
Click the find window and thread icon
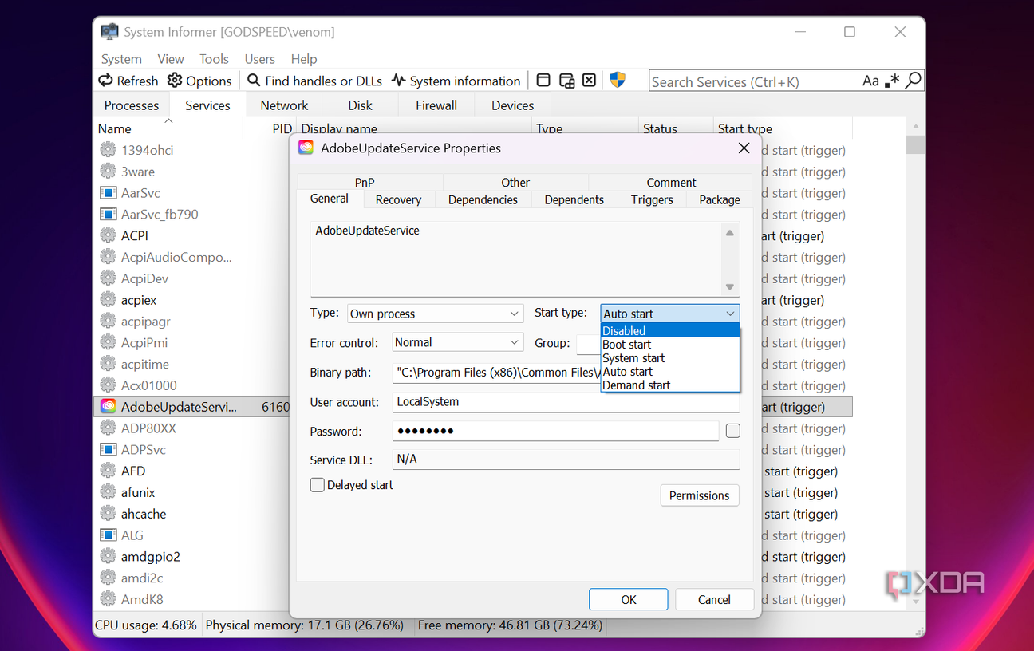point(566,80)
